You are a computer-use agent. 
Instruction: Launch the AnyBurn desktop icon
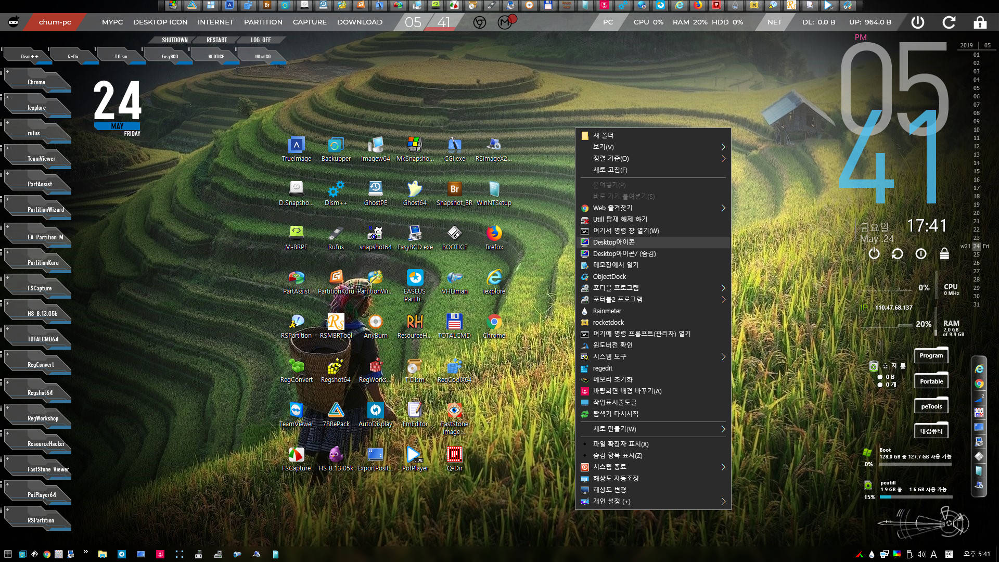(x=376, y=326)
